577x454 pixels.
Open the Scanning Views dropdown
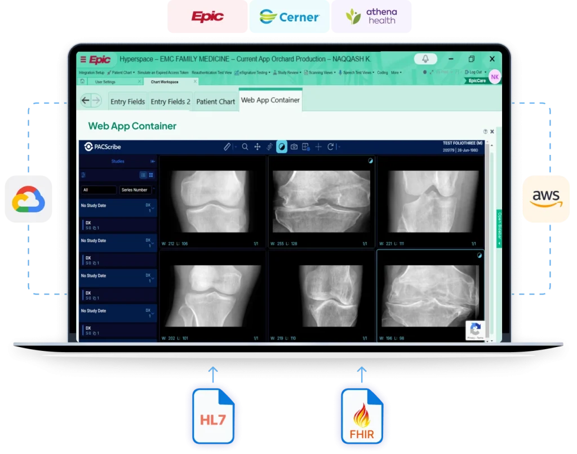320,73
